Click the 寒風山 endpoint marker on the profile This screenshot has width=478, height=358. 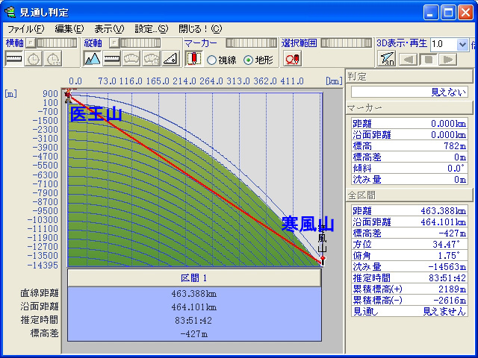323,260
